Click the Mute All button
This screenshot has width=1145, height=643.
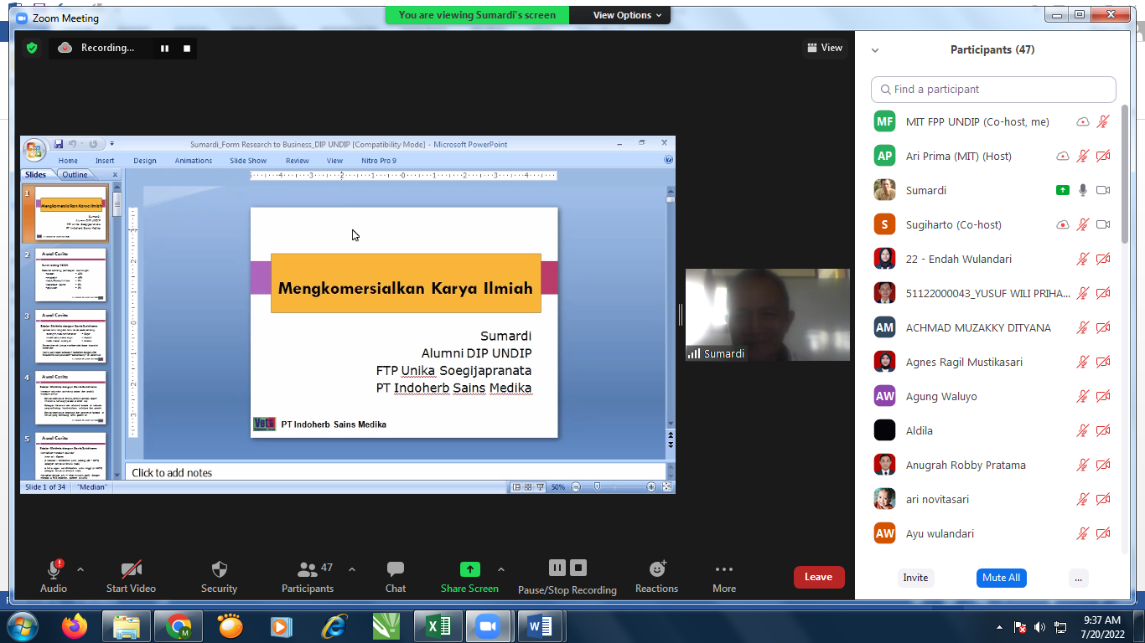pyautogui.click(x=1001, y=578)
